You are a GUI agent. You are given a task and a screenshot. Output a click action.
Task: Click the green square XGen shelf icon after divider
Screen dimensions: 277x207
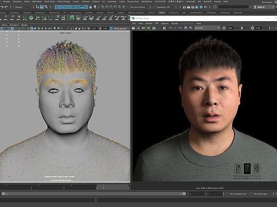coord(72,18)
